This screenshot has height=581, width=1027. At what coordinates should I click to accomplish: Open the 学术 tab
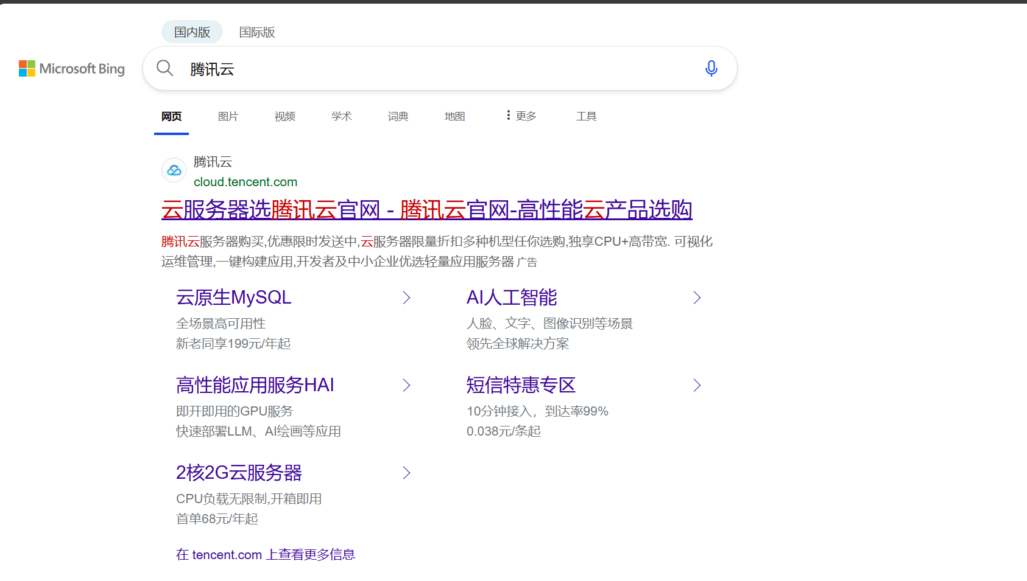coord(341,116)
